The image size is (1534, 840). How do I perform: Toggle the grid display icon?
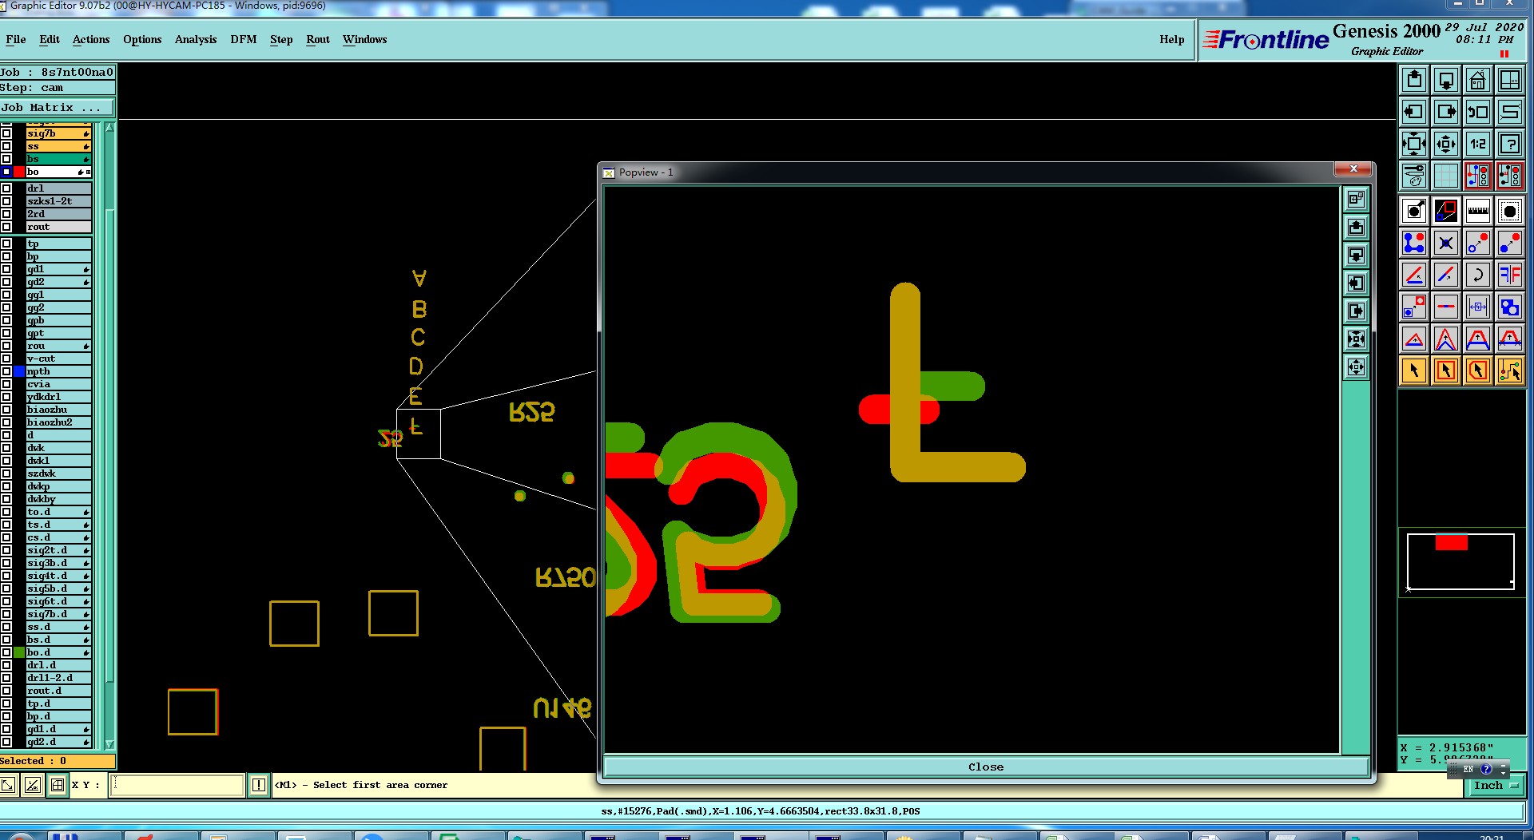coord(1446,176)
